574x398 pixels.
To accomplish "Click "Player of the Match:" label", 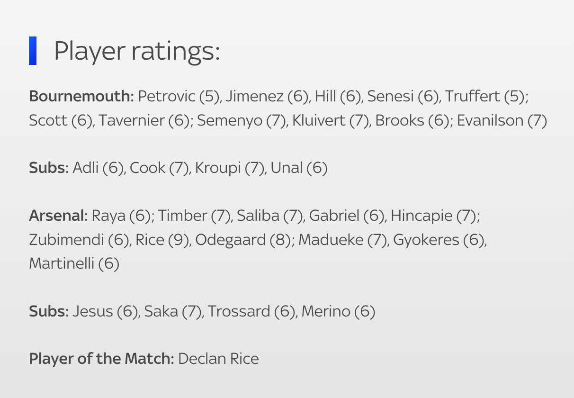I will (102, 359).
